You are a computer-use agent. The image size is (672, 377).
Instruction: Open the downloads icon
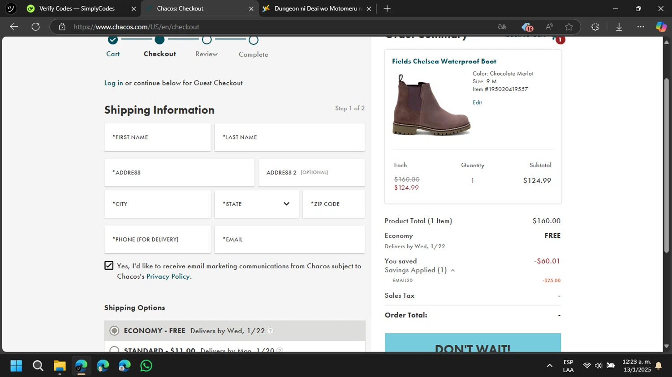coord(619,27)
